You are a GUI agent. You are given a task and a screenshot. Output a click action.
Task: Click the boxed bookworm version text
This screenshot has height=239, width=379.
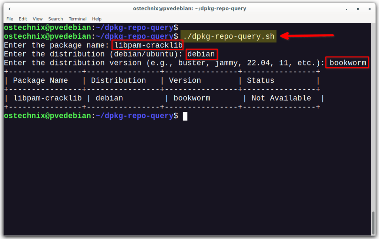[x=347, y=63]
